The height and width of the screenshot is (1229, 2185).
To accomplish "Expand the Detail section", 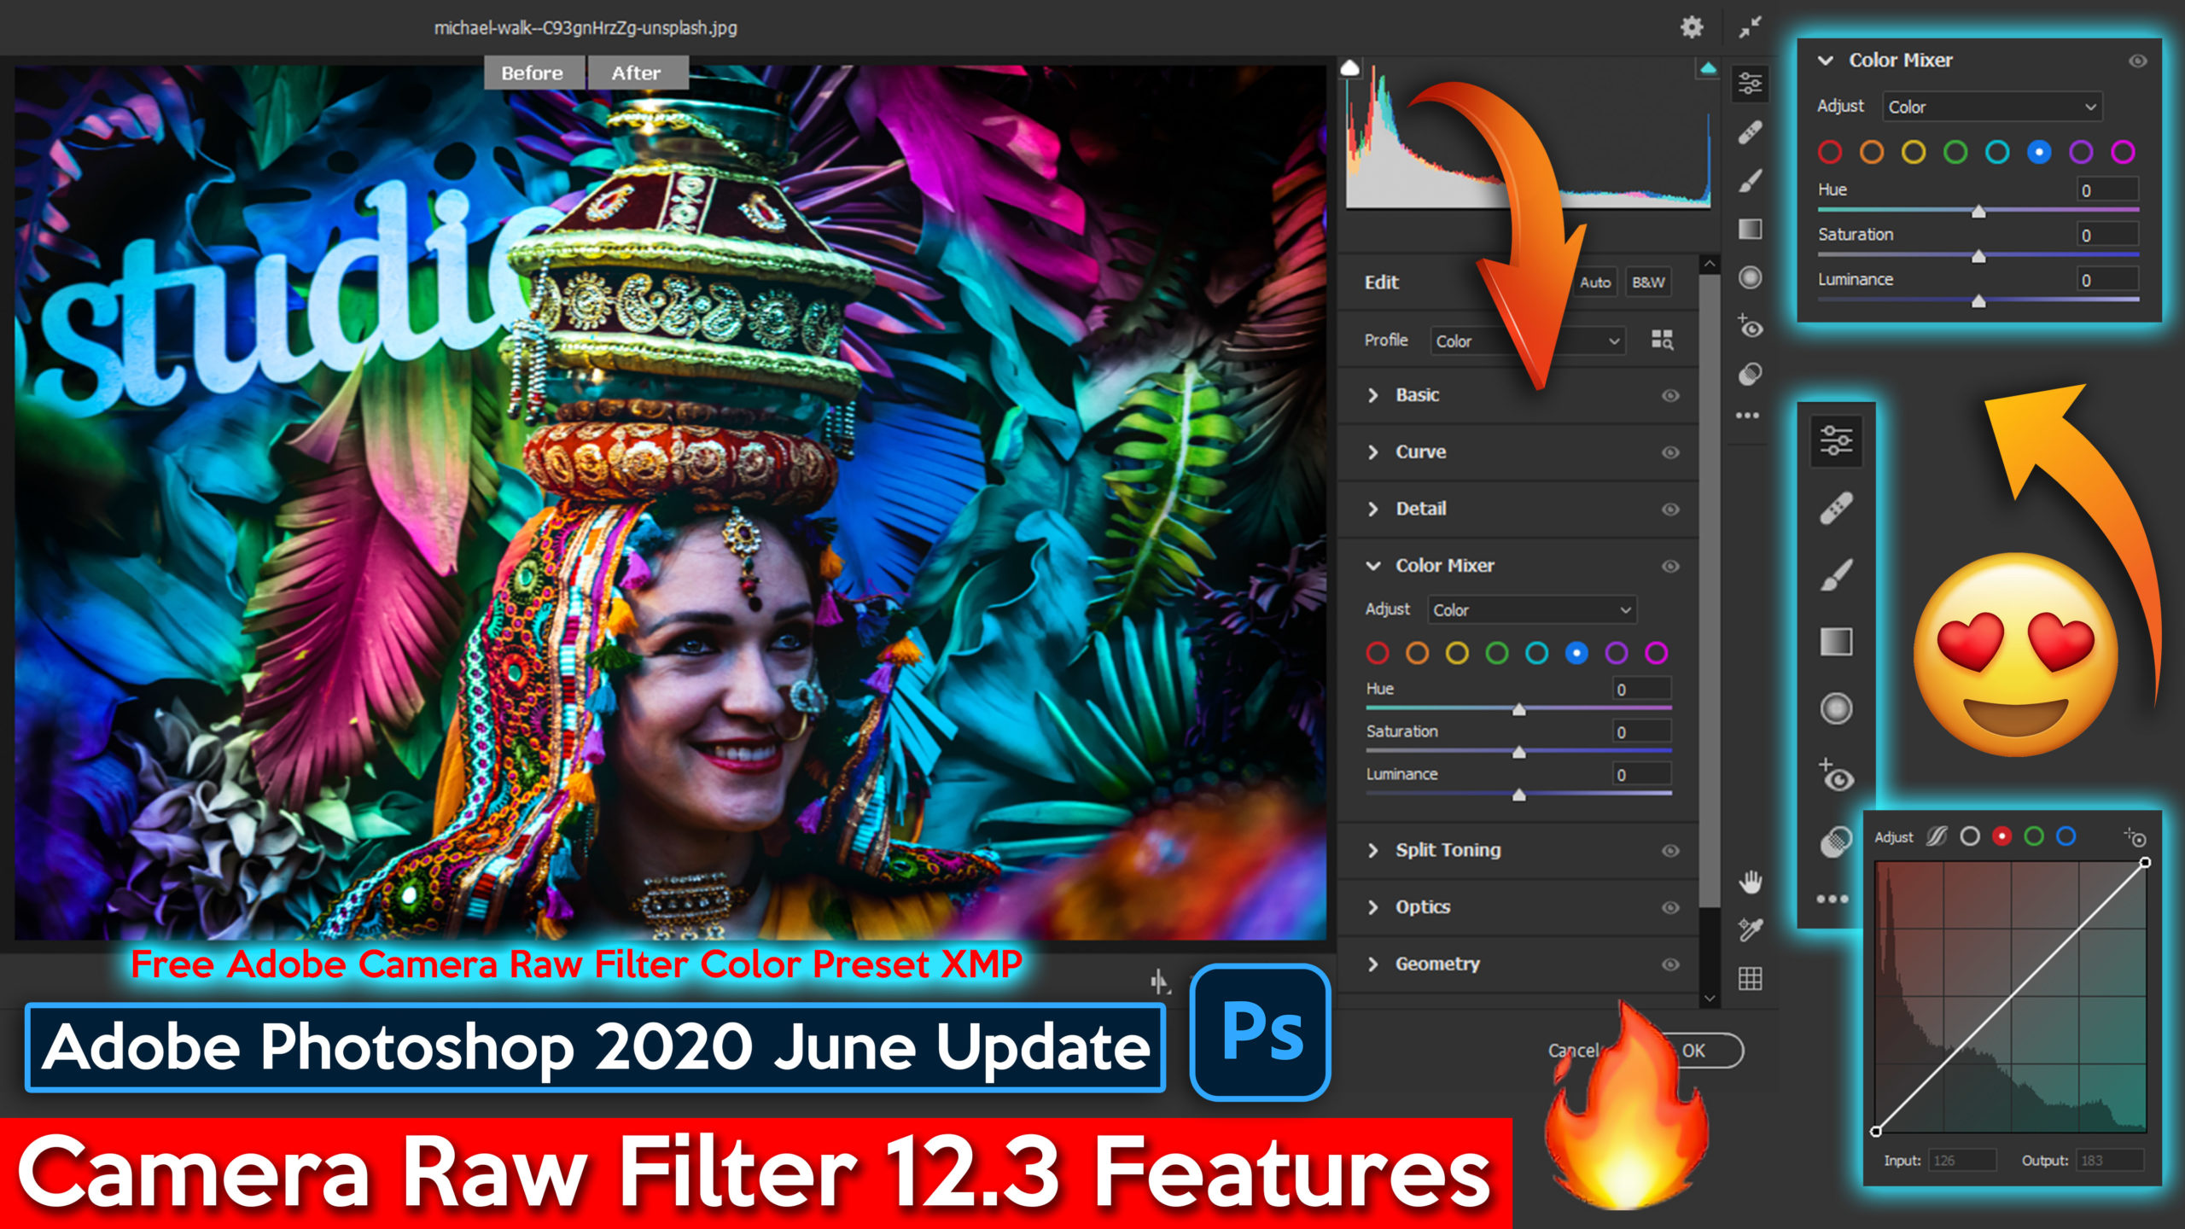I will (1372, 510).
